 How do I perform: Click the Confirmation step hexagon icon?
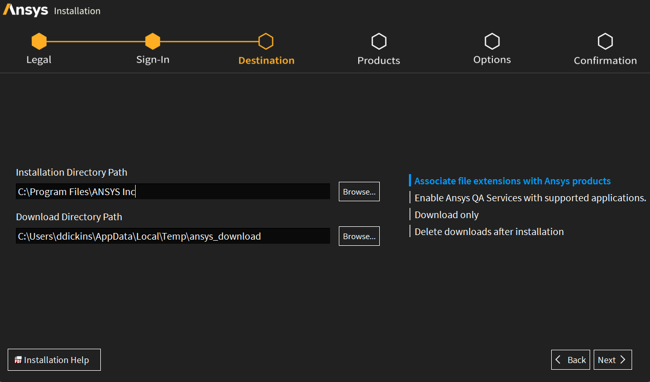click(x=605, y=41)
